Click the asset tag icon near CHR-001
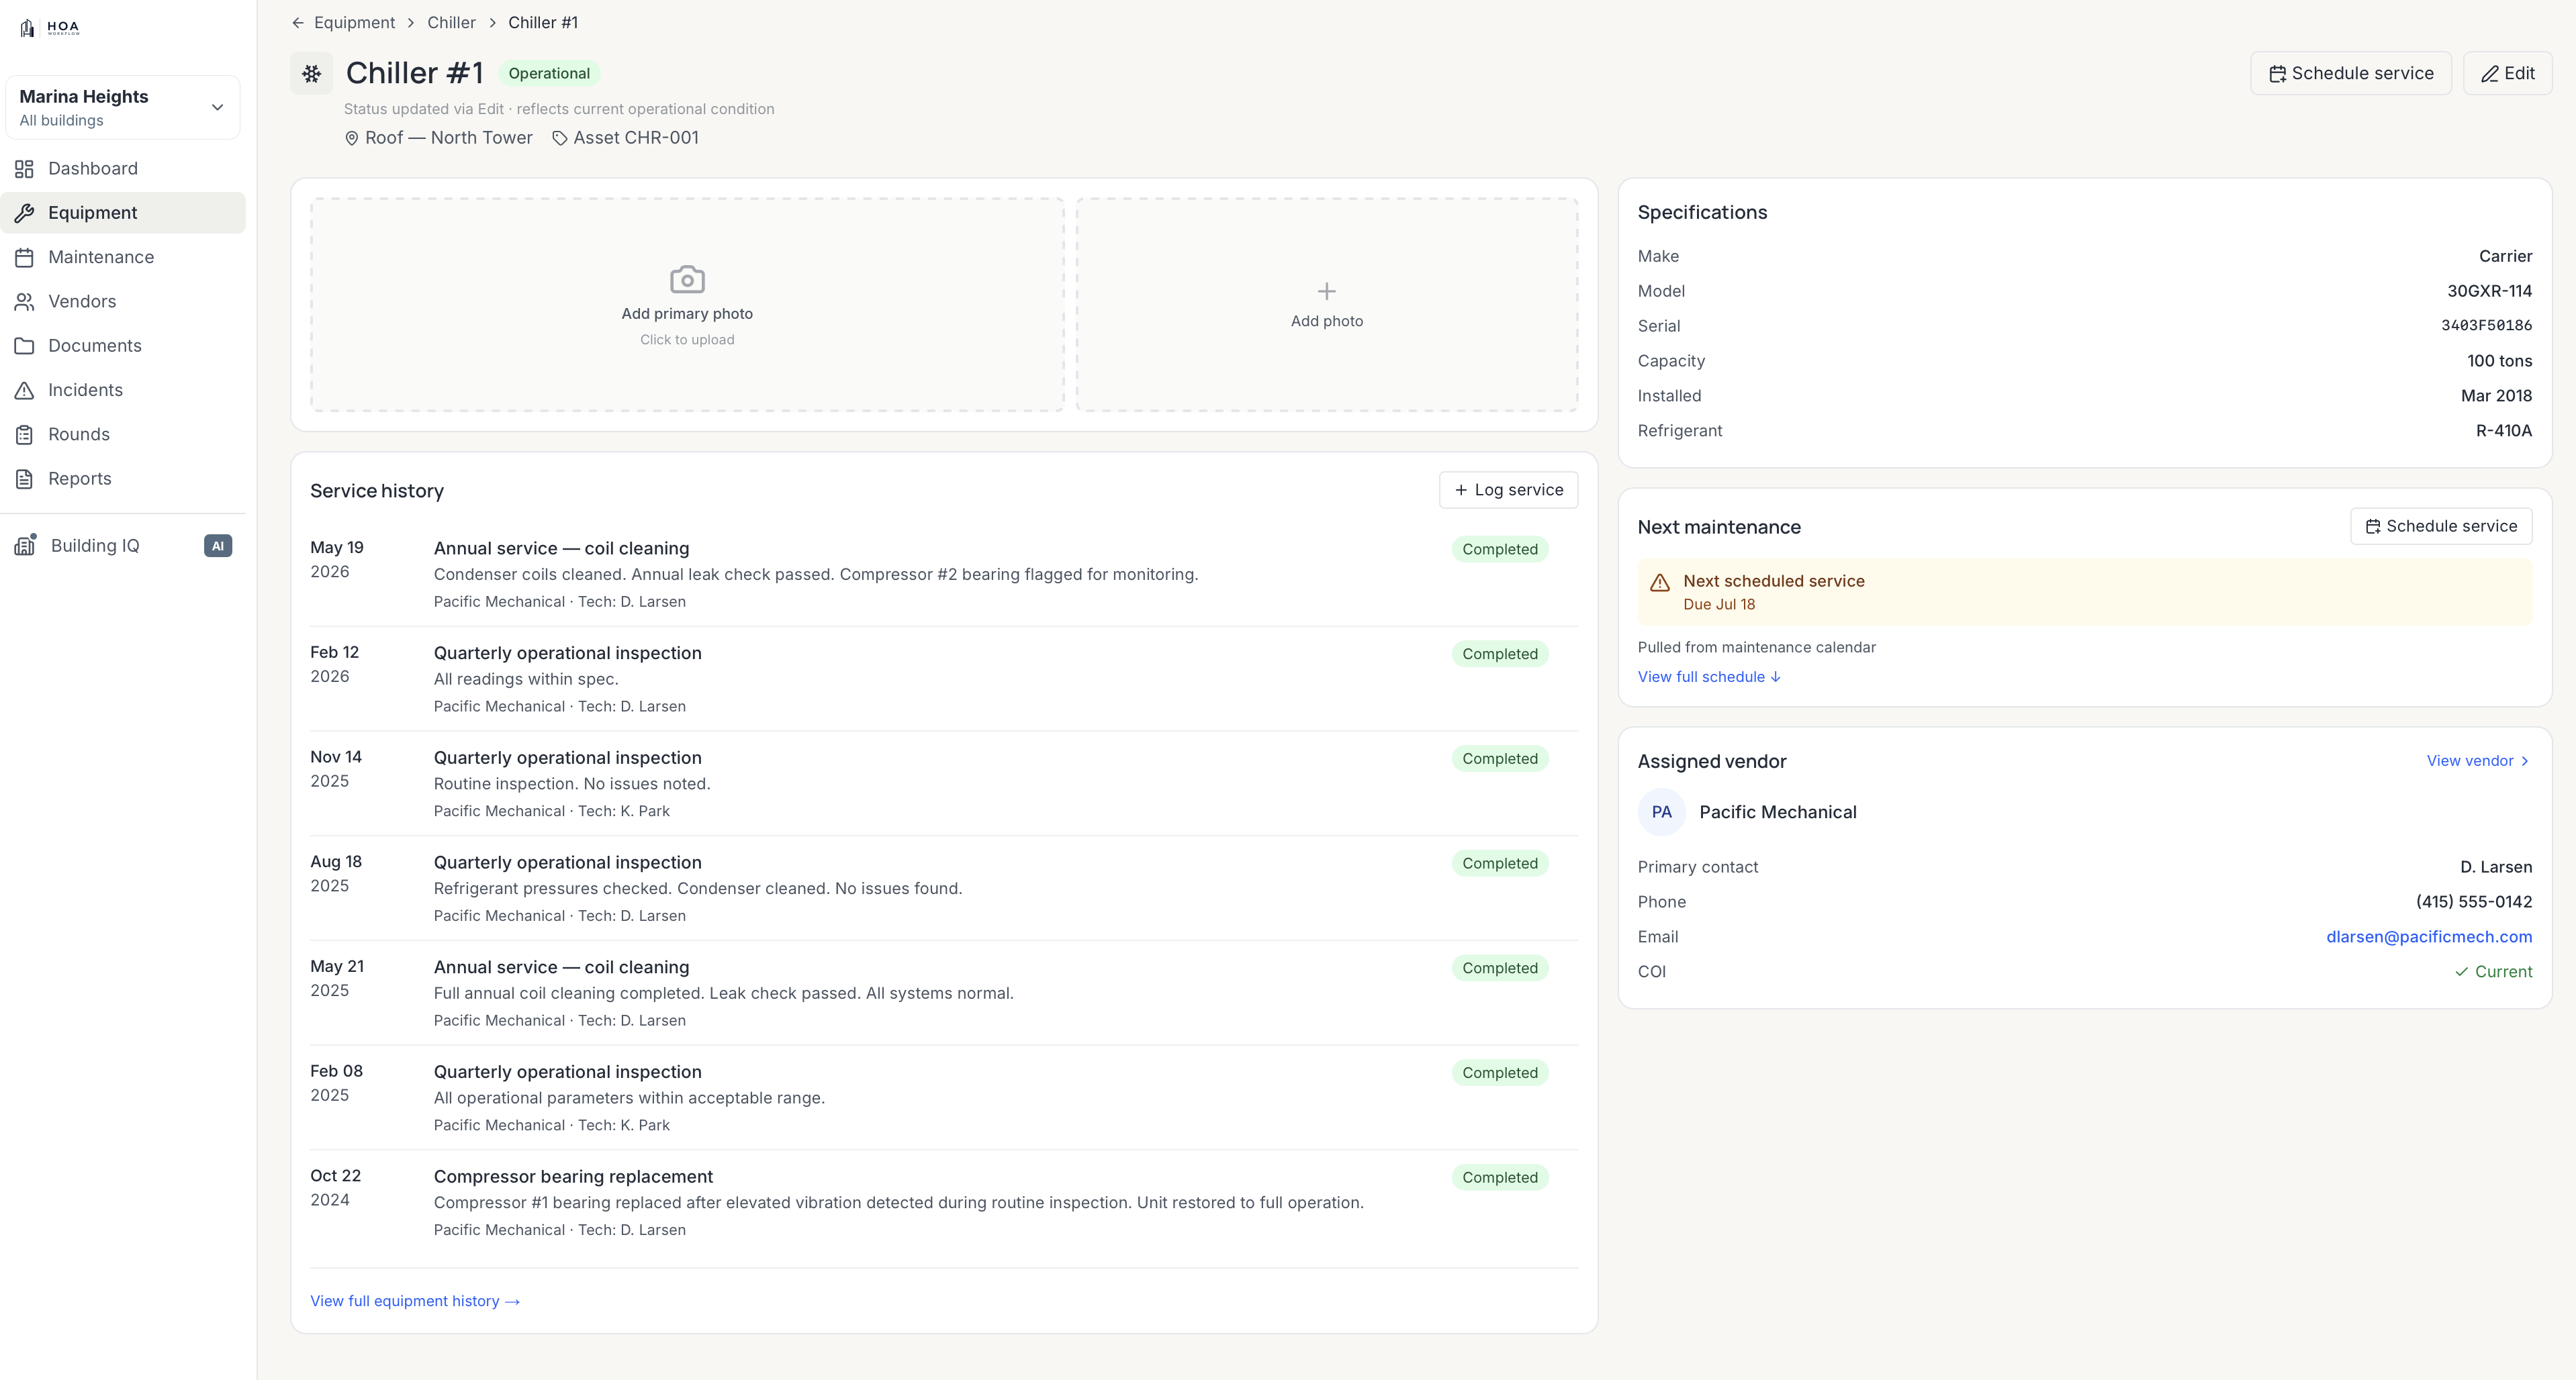The image size is (2576, 1380). click(x=560, y=139)
